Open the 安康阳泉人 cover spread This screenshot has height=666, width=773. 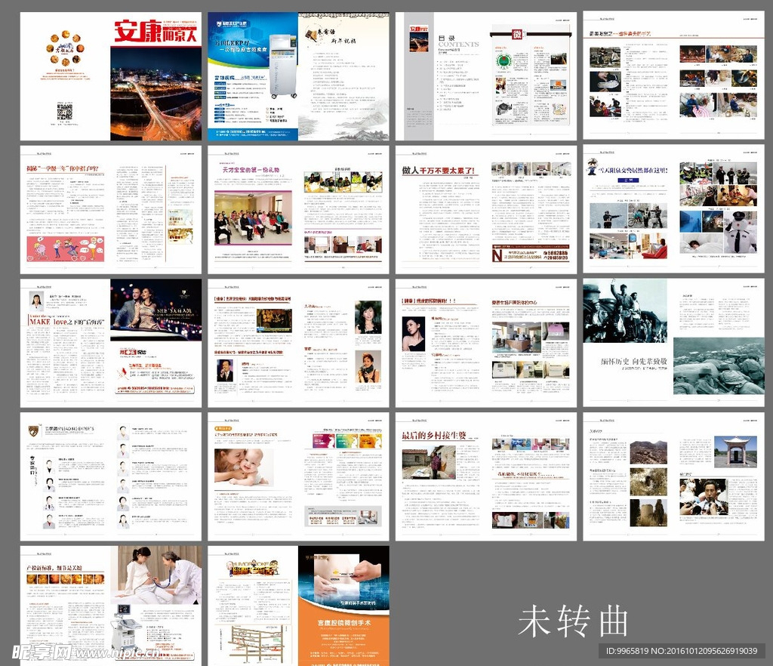tap(111, 76)
